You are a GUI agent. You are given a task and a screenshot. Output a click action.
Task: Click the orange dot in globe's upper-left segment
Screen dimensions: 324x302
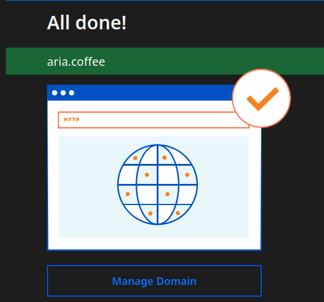[x=136, y=158]
